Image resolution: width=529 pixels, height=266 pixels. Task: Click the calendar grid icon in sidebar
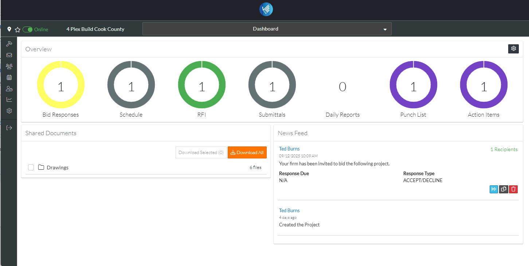pyautogui.click(x=9, y=77)
